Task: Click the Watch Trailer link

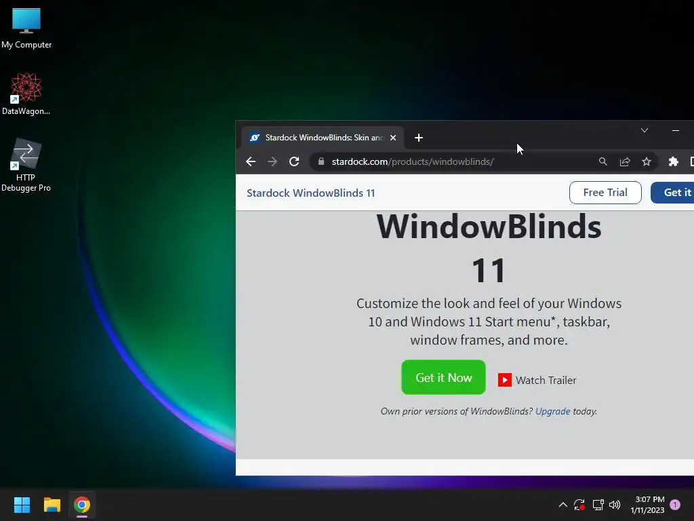Action: pos(546,380)
